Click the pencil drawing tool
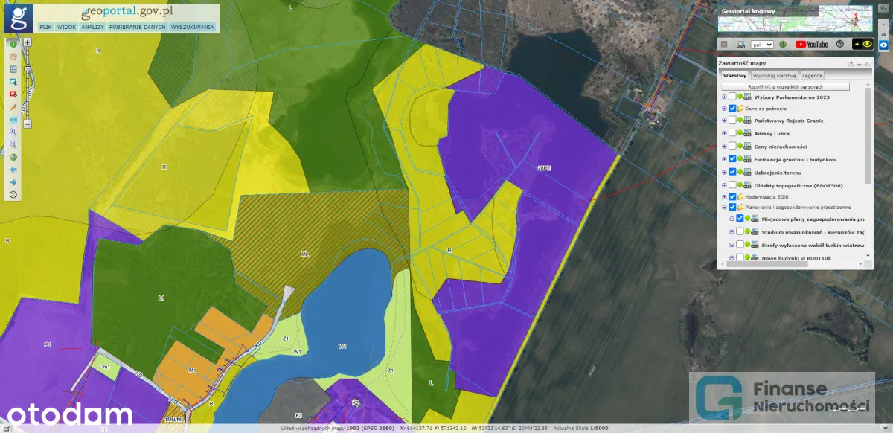Viewport: 893px width, 433px height. click(13, 107)
